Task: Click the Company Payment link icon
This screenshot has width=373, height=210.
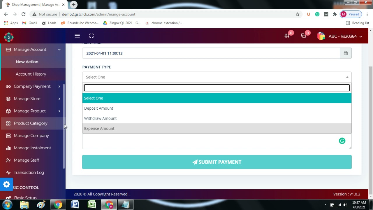Action: (8, 86)
